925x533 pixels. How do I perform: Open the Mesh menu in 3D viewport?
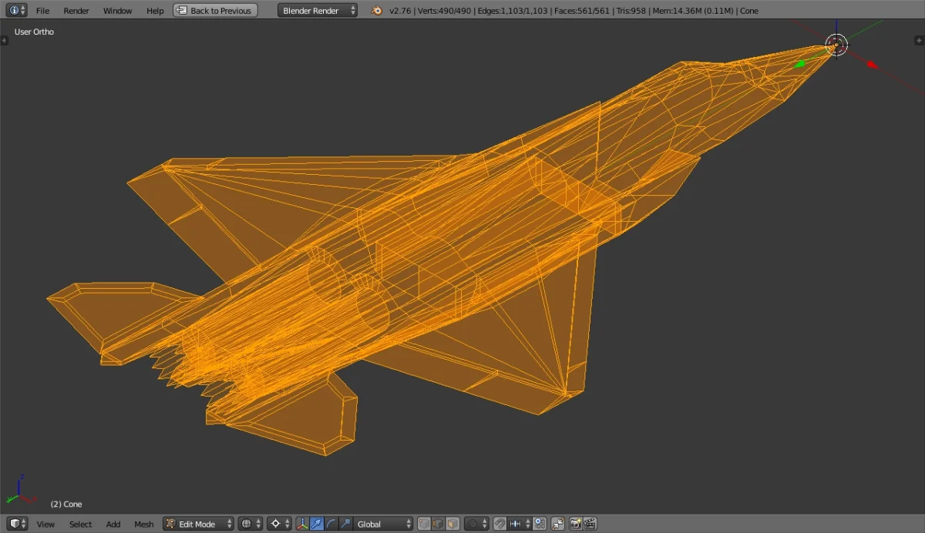(x=144, y=525)
